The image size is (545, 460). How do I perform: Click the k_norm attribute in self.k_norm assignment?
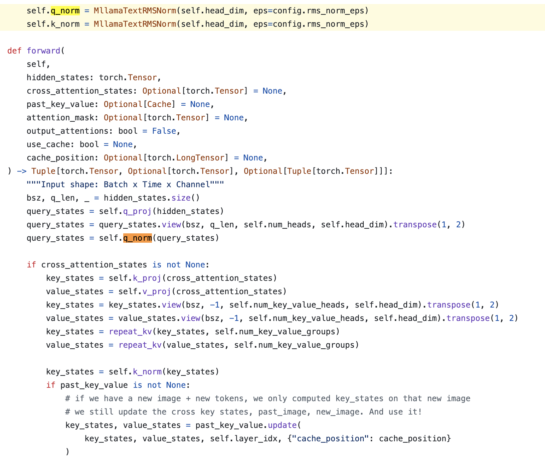65,24
